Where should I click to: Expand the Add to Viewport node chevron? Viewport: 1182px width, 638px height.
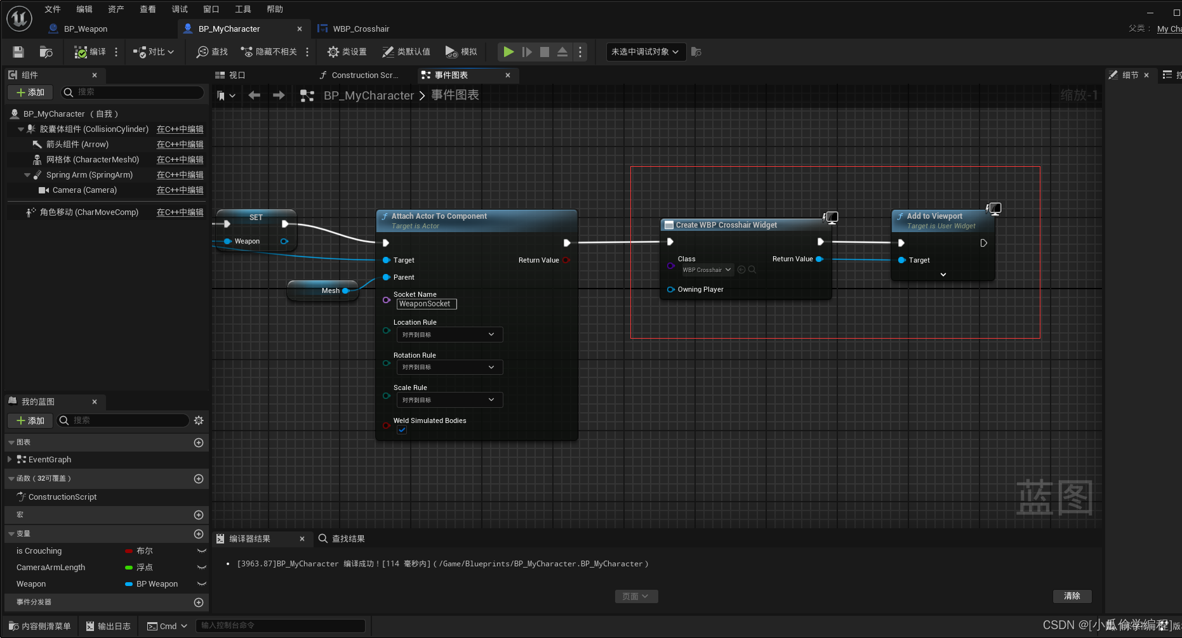(943, 275)
